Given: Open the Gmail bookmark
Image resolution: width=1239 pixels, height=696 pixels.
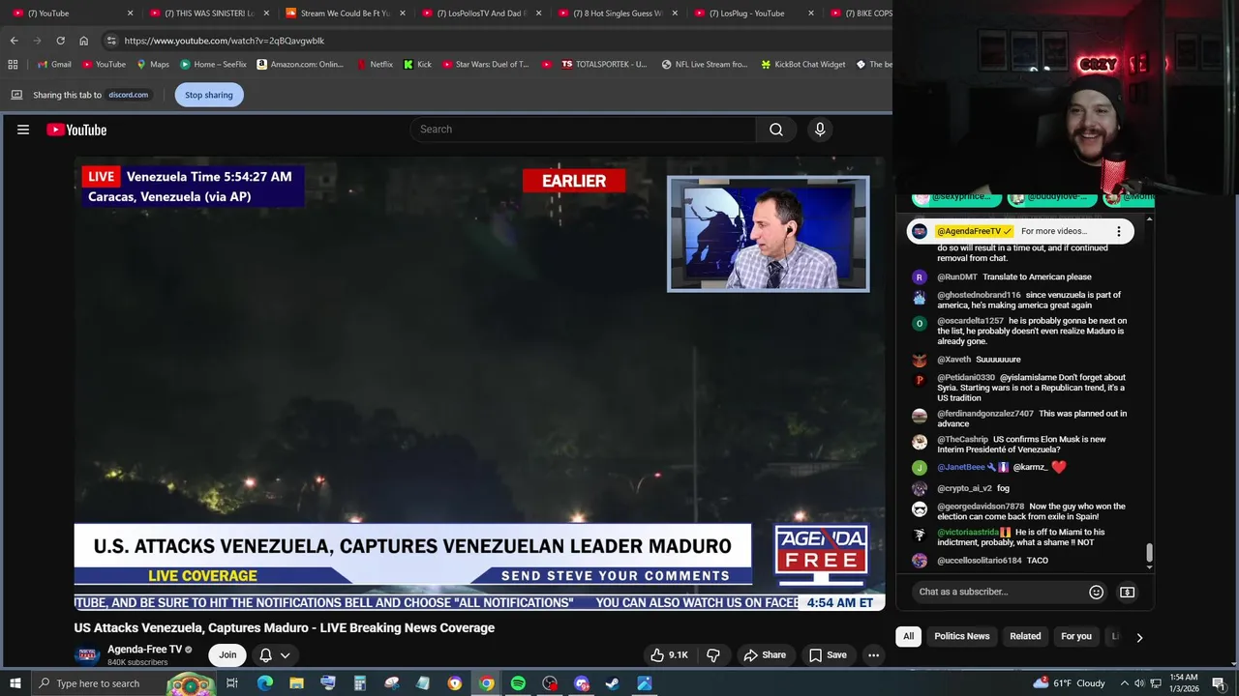Looking at the screenshot, I should click(x=53, y=65).
